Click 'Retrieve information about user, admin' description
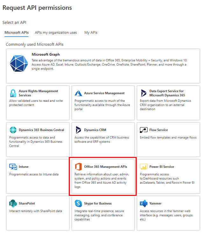The image size is (206, 237). click(x=102, y=181)
